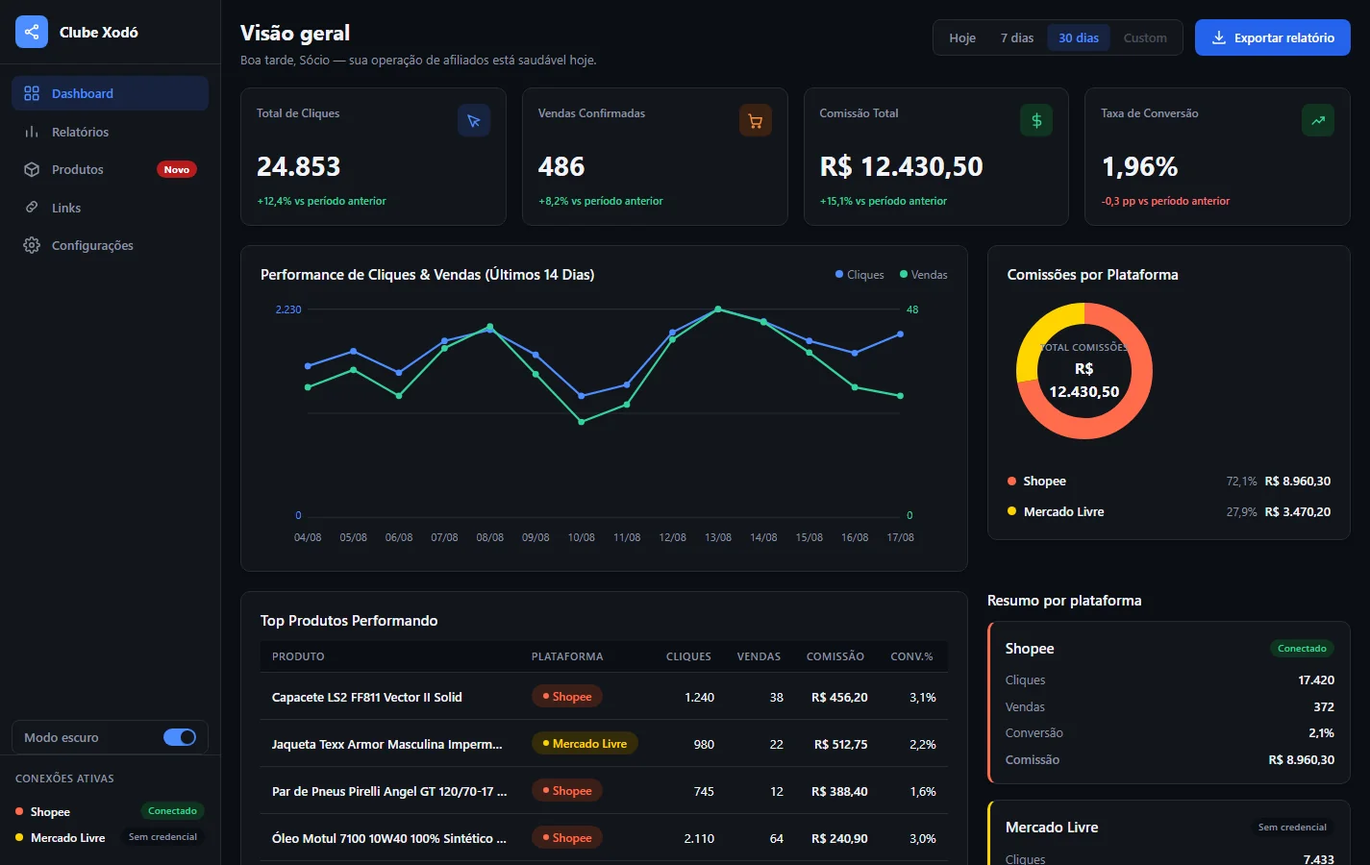
Task: Click product Capacete LS2 FF811 Vector II Solid
Action: [x=367, y=697]
